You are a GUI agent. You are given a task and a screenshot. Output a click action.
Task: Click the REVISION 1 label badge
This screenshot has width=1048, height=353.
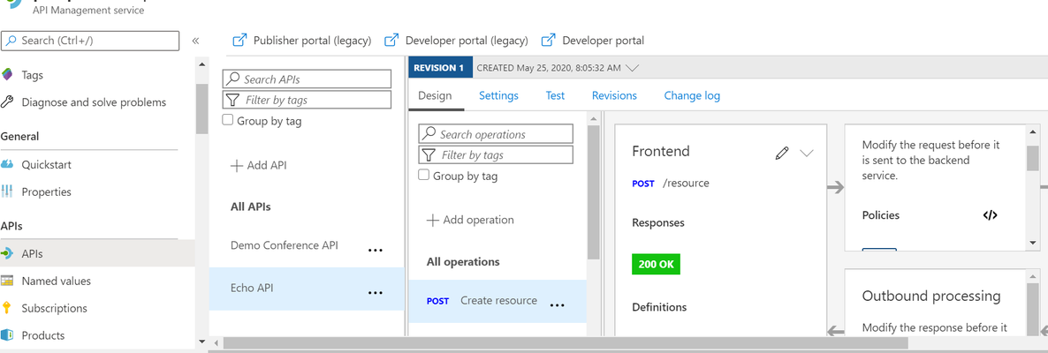(438, 67)
